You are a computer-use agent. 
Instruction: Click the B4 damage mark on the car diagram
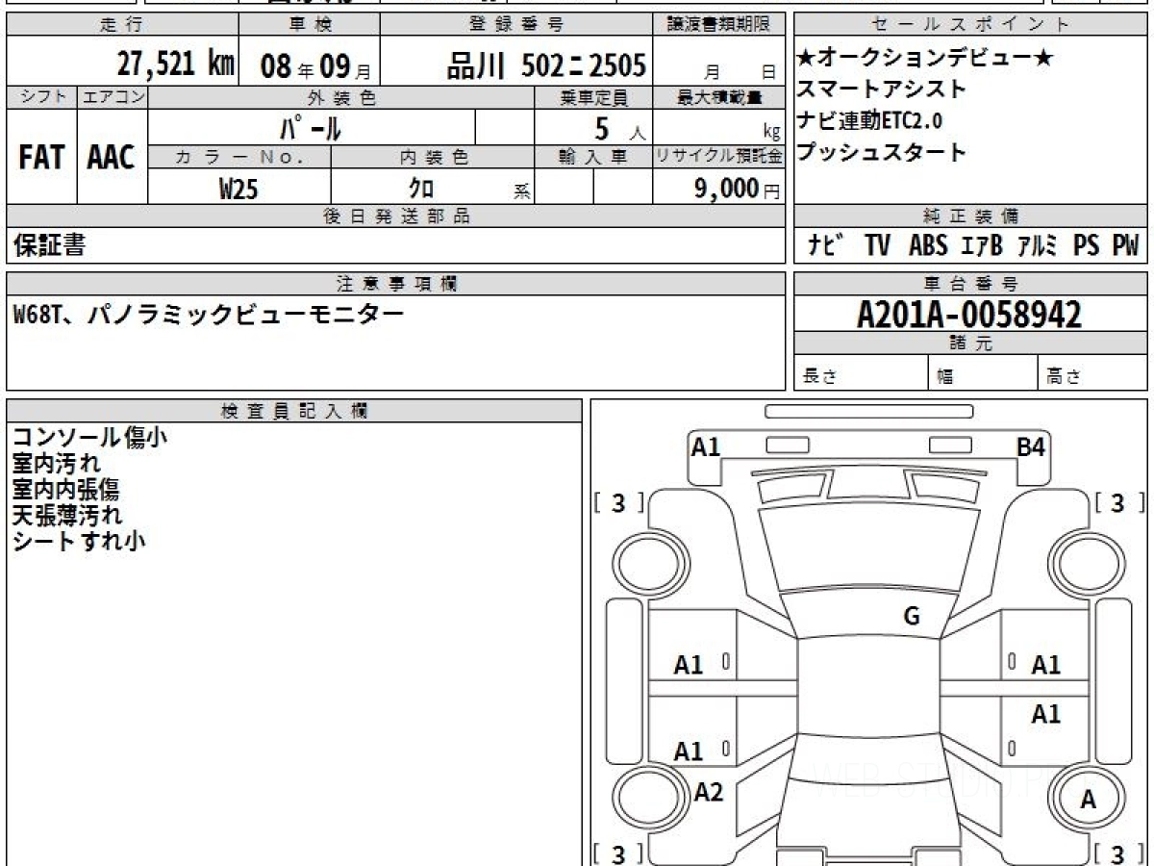point(1032,446)
